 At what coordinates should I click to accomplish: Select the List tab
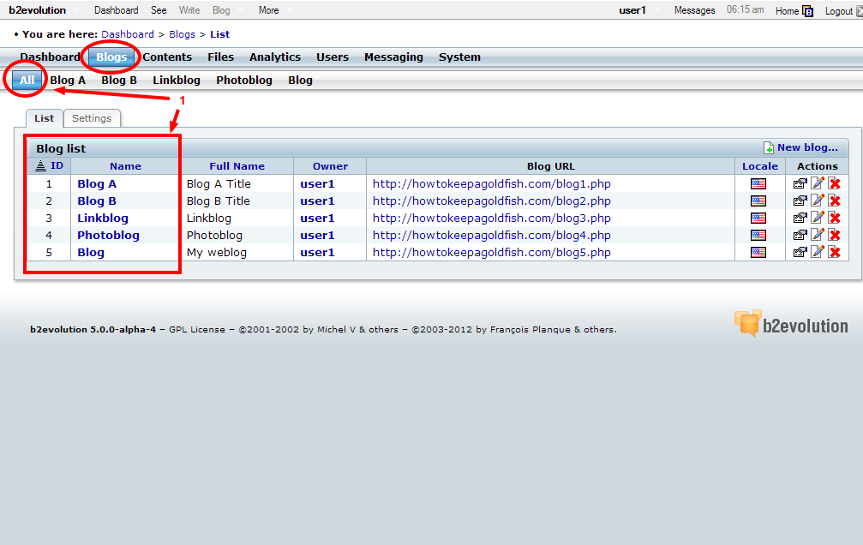tap(44, 118)
